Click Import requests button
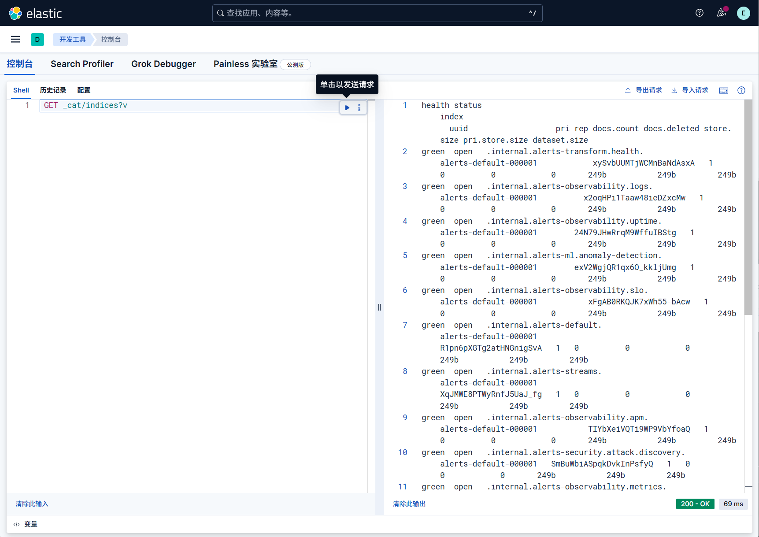Image resolution: width=759 pixels, height=537 pixels. point(690,90)
